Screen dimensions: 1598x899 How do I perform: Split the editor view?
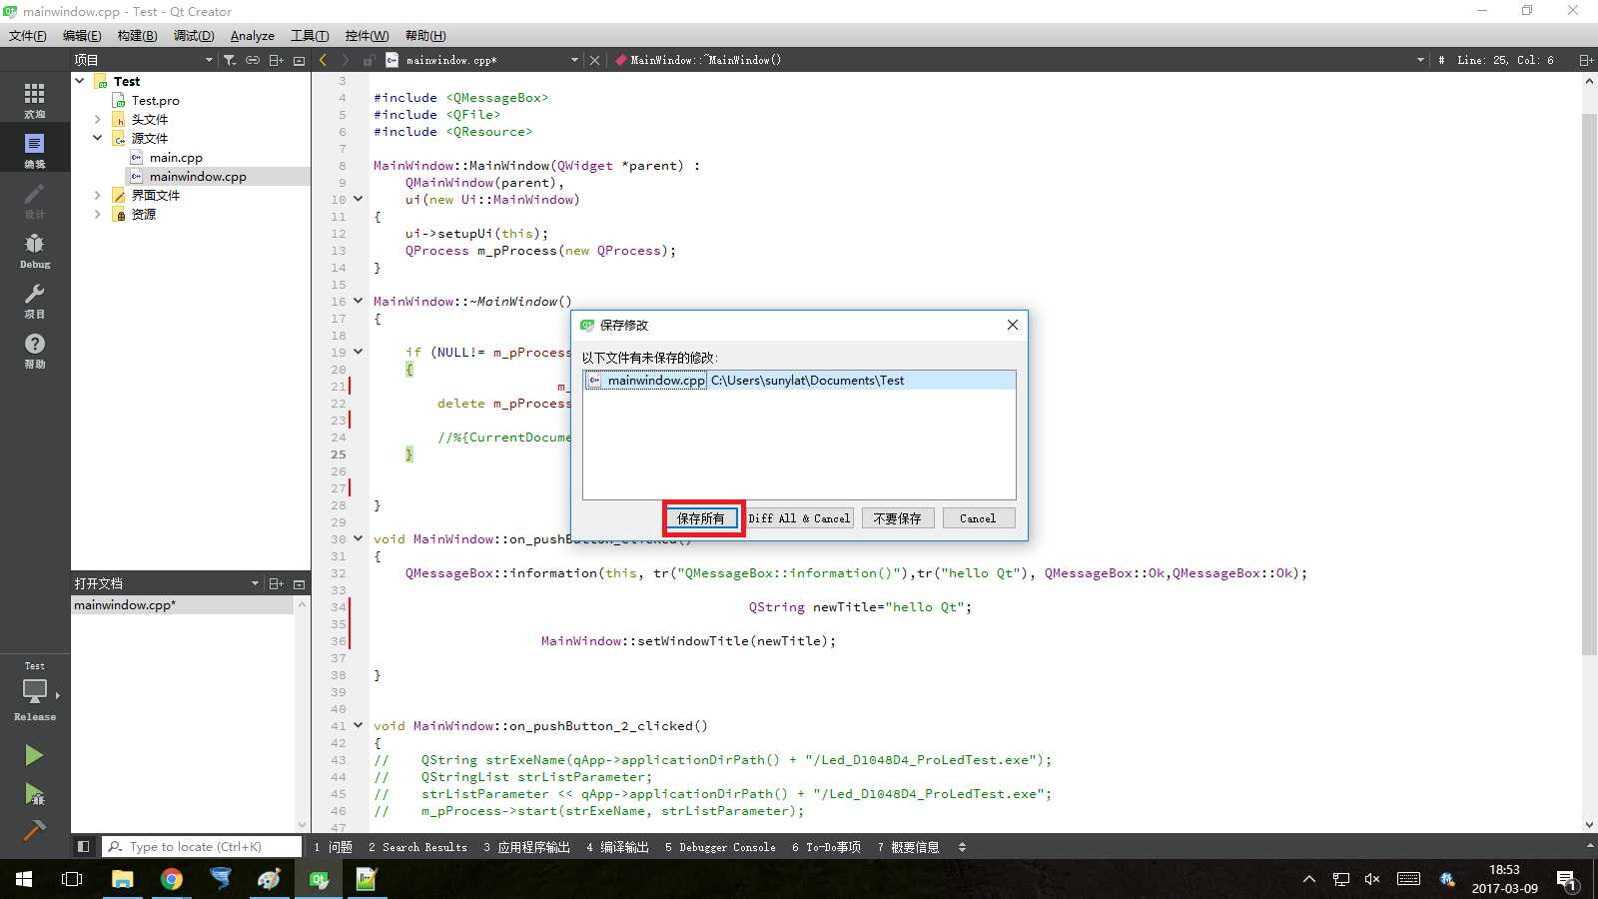pos(1585,60)
